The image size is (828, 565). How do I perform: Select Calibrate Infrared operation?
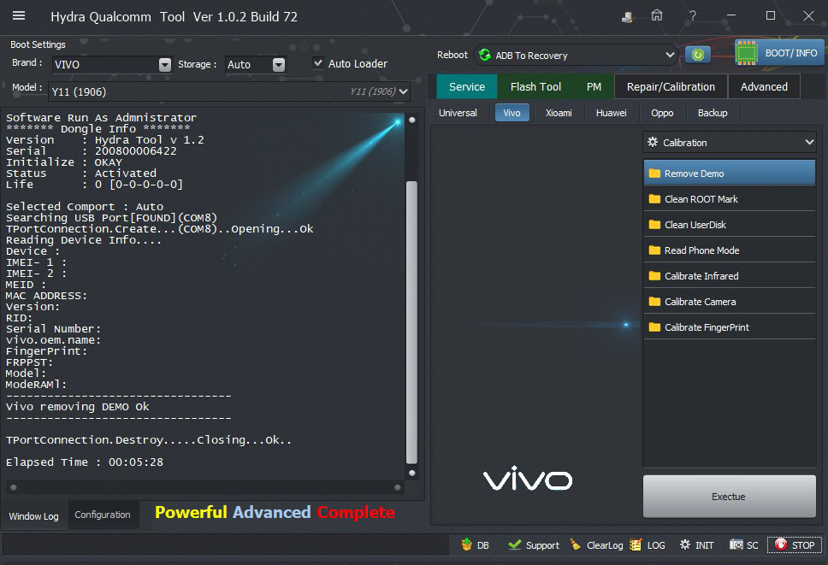click(730, 276)
